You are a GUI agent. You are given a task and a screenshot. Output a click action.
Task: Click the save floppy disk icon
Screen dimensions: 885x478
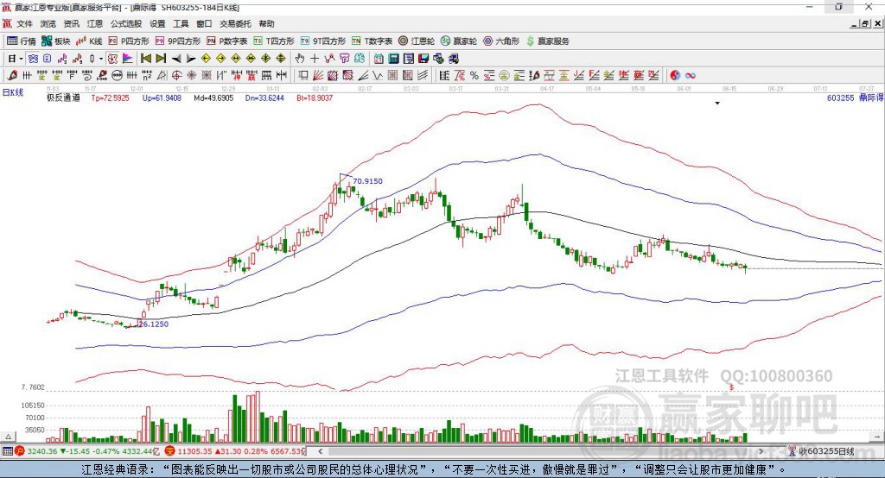pos(423,59)
